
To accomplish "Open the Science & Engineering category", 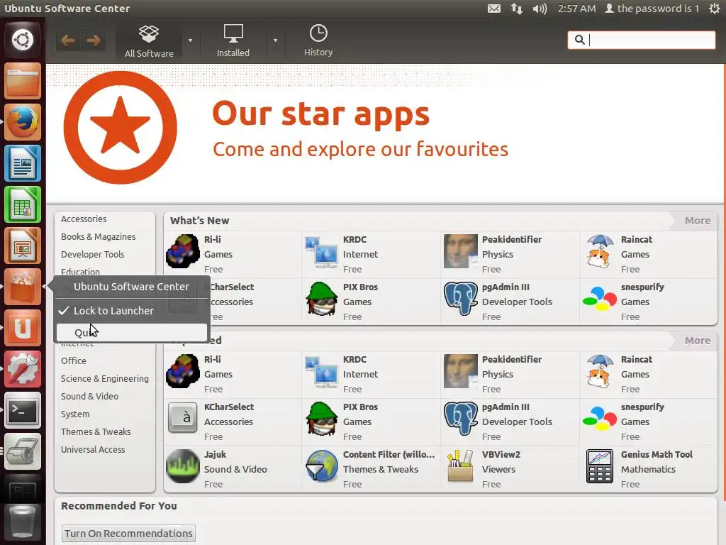I will coord(105,379).
